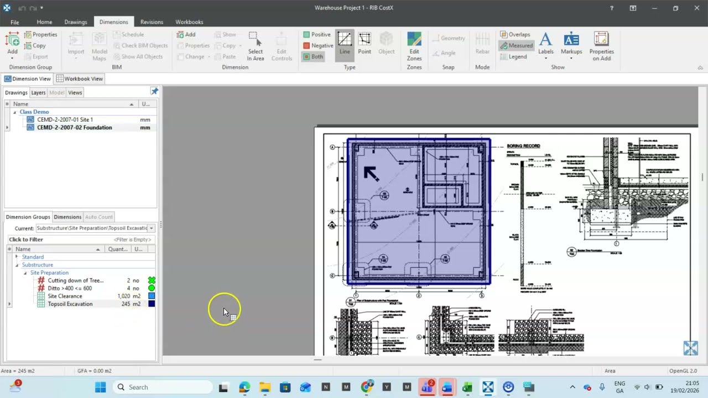Open Microsoft Edge from taskbar

[x=244, y=387]
